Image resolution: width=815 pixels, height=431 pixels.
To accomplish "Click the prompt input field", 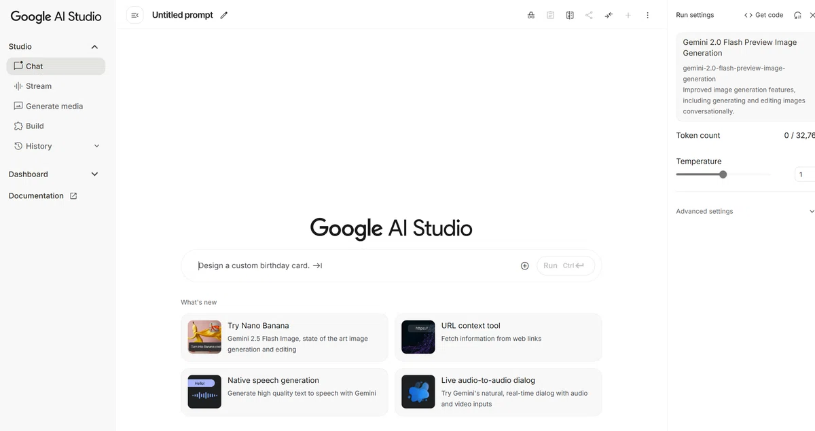I will coord(356,265).
